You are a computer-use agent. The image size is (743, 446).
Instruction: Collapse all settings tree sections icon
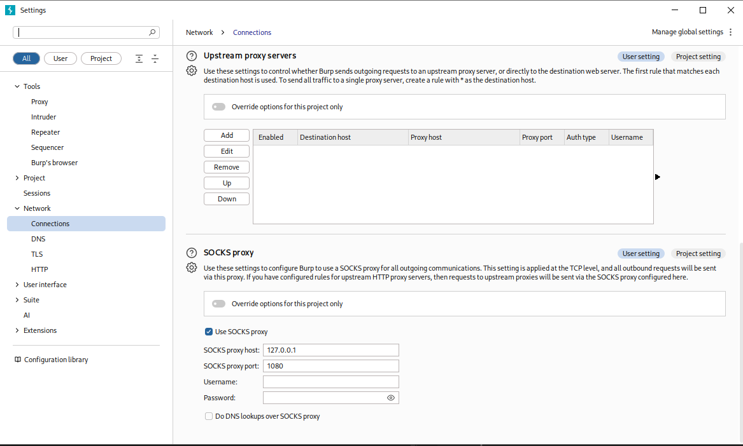click(x=155, y=58)
